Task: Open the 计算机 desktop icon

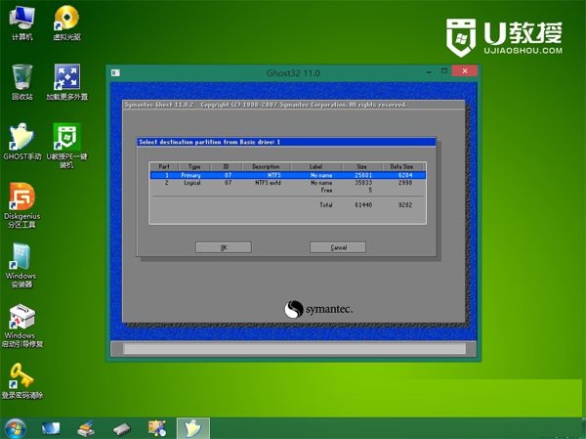Action: [x=22, y=22]
